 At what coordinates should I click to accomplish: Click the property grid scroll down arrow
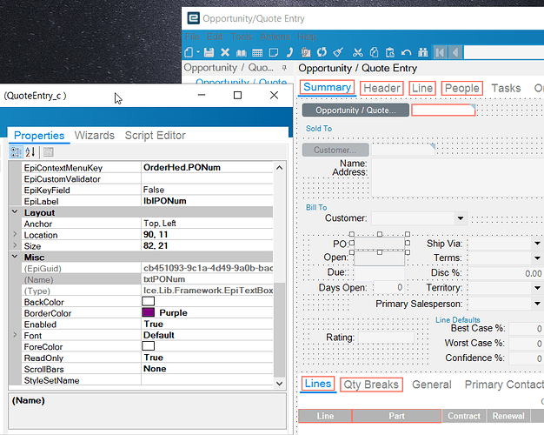point(279,383)
